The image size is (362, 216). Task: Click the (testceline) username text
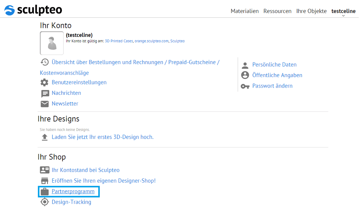pyautogui.click(x=79, y=35)
